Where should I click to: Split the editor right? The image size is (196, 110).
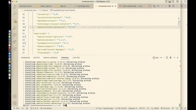coord(173,6)
